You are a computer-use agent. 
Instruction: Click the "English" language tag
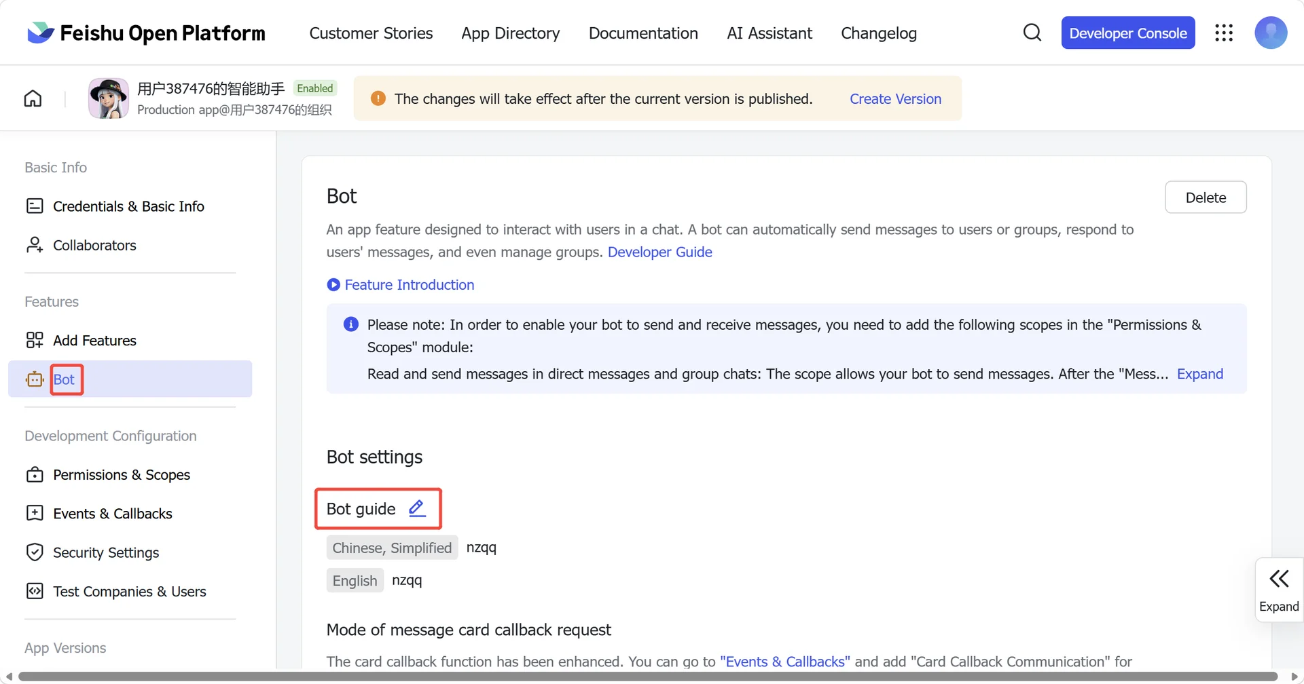point(355,581)
